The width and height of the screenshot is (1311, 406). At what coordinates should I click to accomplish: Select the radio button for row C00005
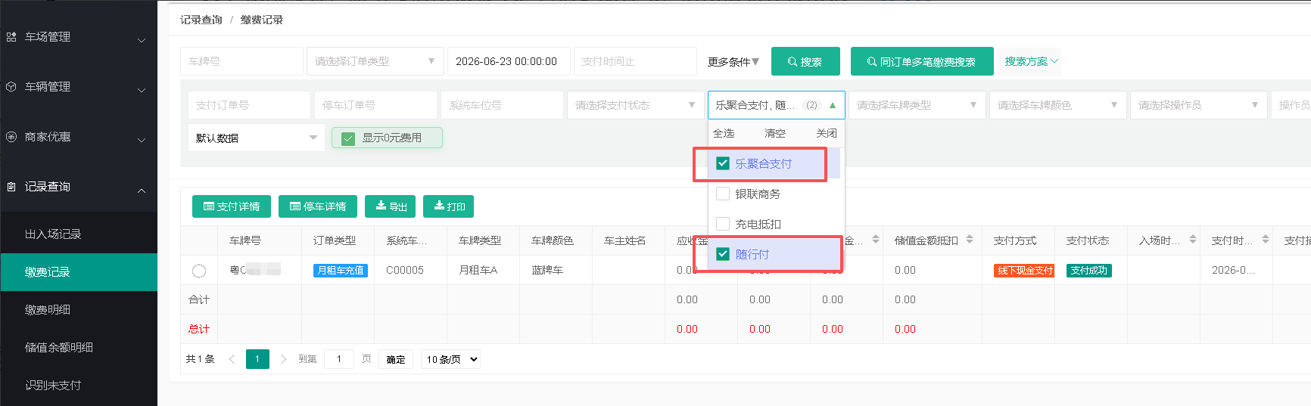(x=199, y=270)
